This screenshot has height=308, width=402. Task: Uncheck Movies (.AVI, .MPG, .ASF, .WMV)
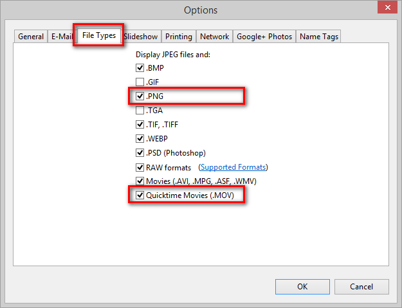click(140, 181)
